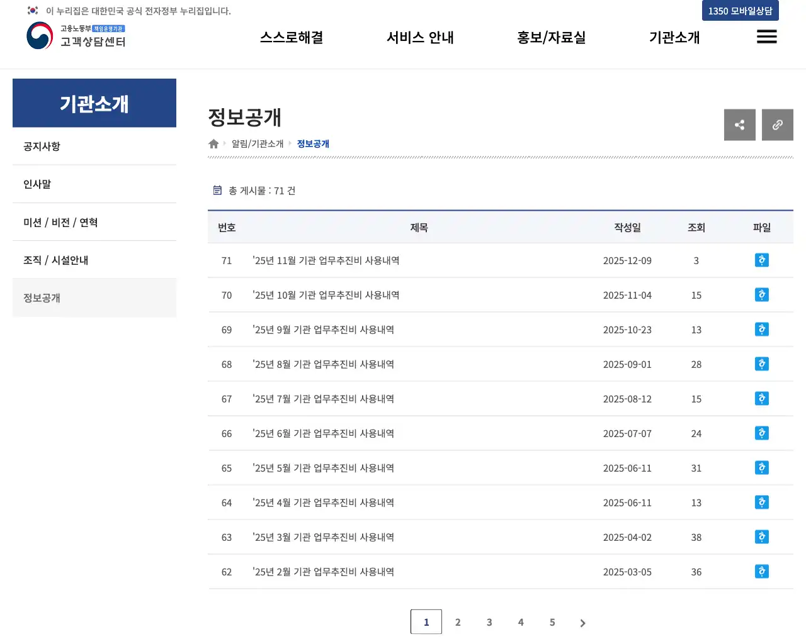Image resolution: width=806 pixels, height=644 pixels.
Task: Go to page 3 in pagination
Action: pyautogui.click(x=489, y=622)
